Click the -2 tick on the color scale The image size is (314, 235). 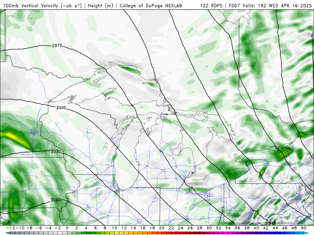(58, 228)
